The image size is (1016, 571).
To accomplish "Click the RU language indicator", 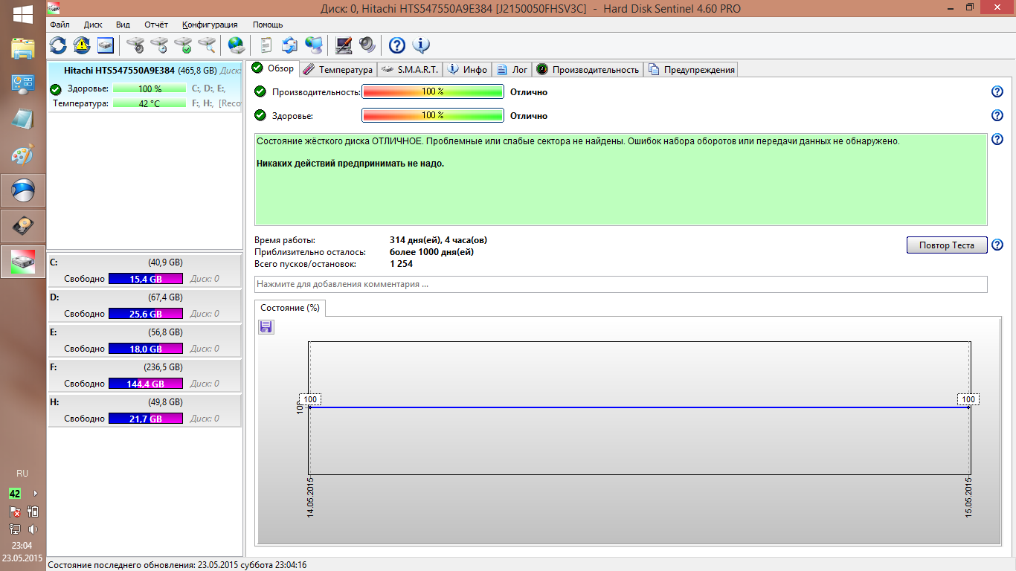I will pos(22,474).
